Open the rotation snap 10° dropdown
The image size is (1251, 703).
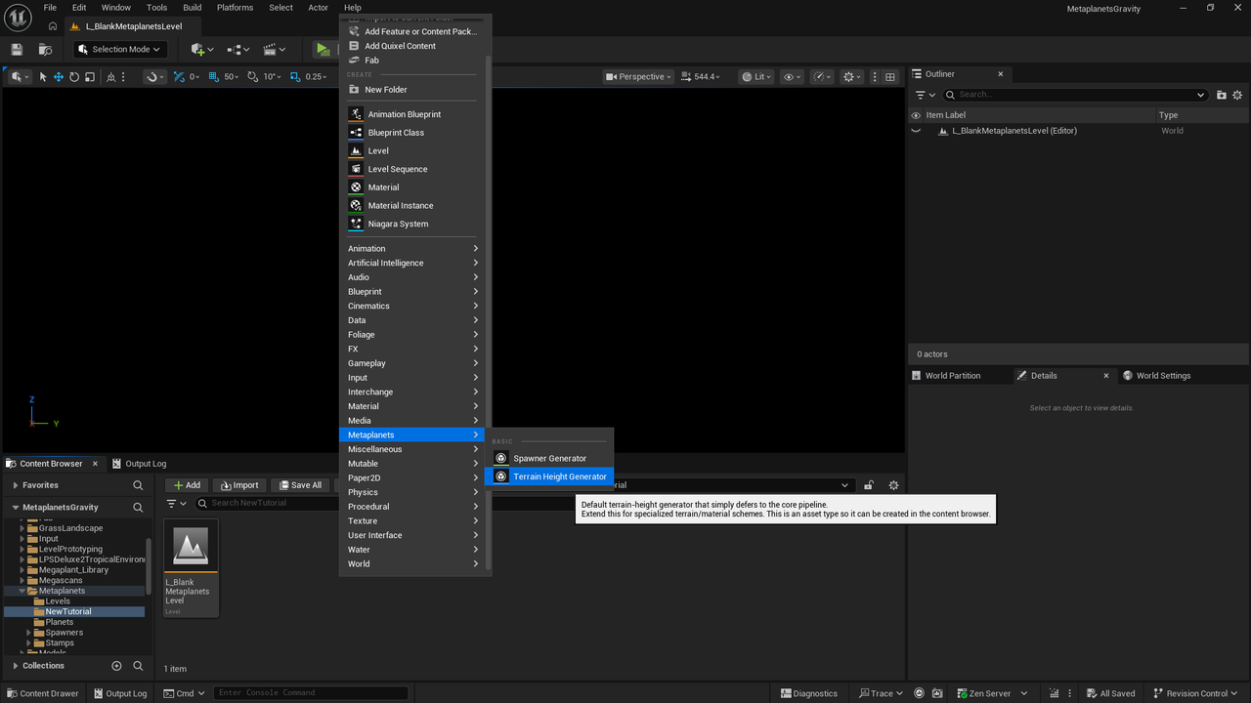[272, 77]
